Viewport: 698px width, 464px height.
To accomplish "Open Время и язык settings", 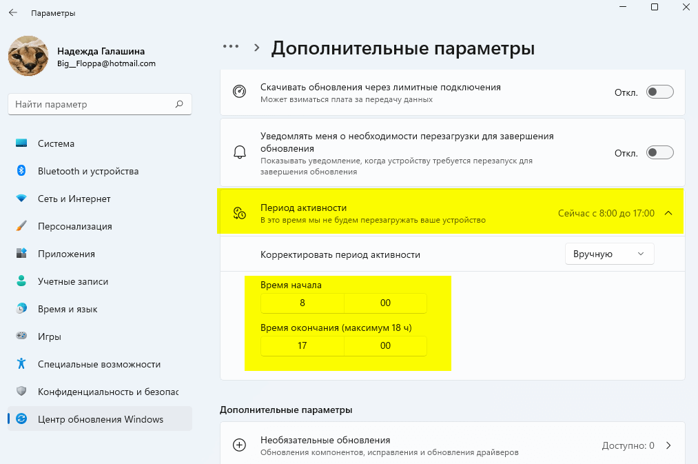I will [100, 309].
